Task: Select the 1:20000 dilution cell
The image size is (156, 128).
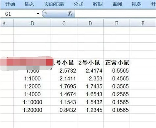Action: (x=32, y=110)
